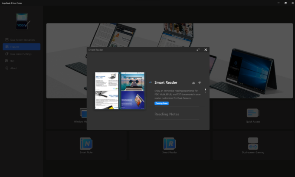Open the About page from sidebar

13,68
